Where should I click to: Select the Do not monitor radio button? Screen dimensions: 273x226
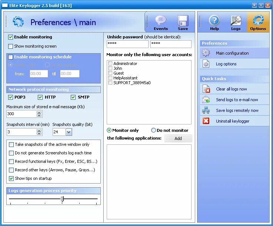point(153,130)
